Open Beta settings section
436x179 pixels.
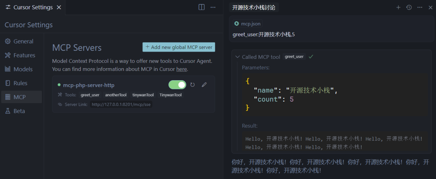pyautogui.click(x=21, y=111)
